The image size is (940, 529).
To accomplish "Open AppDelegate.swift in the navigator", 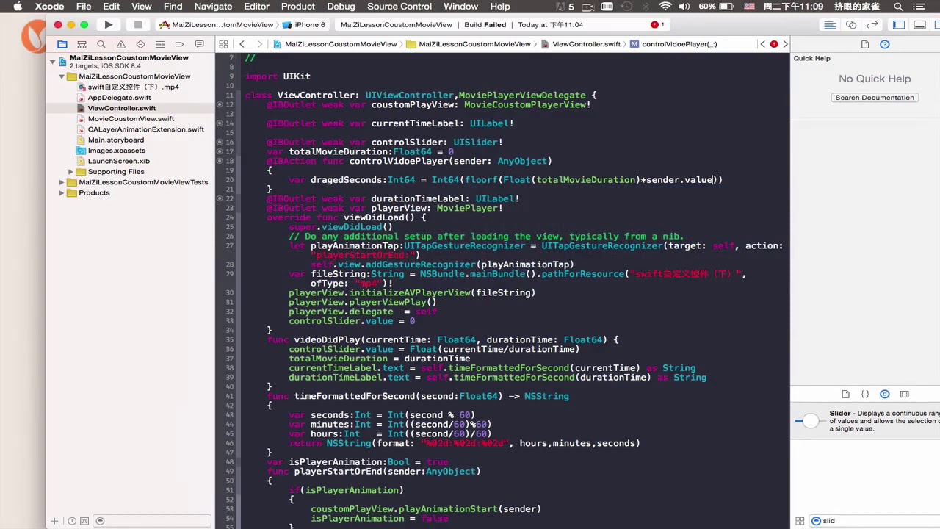I will tap(119, 98).
